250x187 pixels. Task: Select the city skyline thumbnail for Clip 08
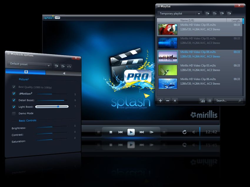168,56
